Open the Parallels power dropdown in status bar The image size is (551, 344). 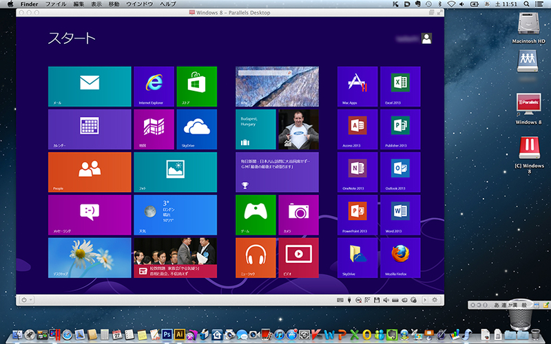[27, 300]
